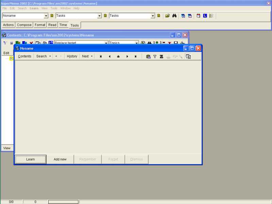Click the Add new button
This screenshot has width=272, height=204.
(x=60, y=159)
